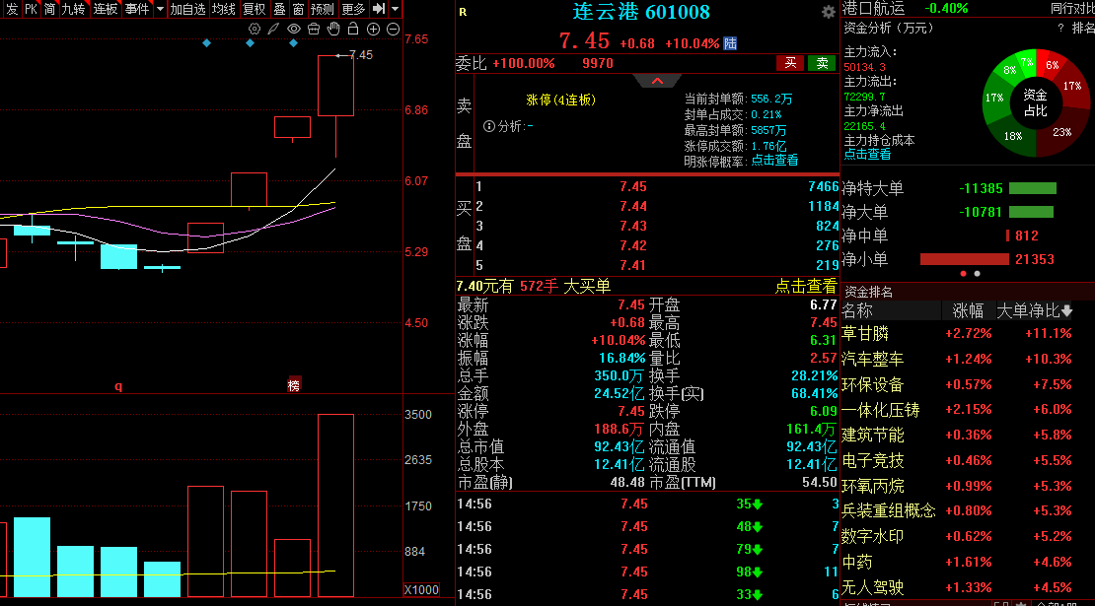Toggle the 连板 indicator
Screen dimensions: 1095x606
106,8
